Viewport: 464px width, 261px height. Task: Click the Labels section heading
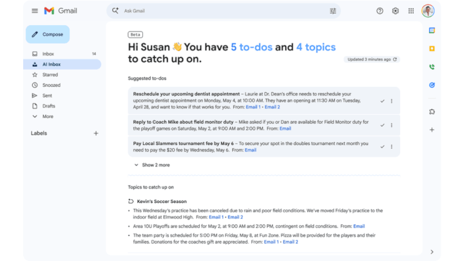39,133
